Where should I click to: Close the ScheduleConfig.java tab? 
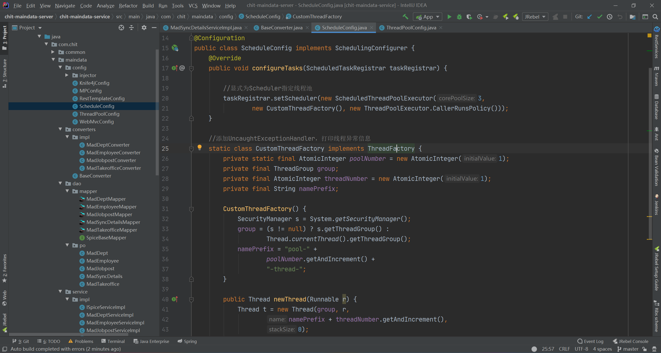tap(372, 28)
